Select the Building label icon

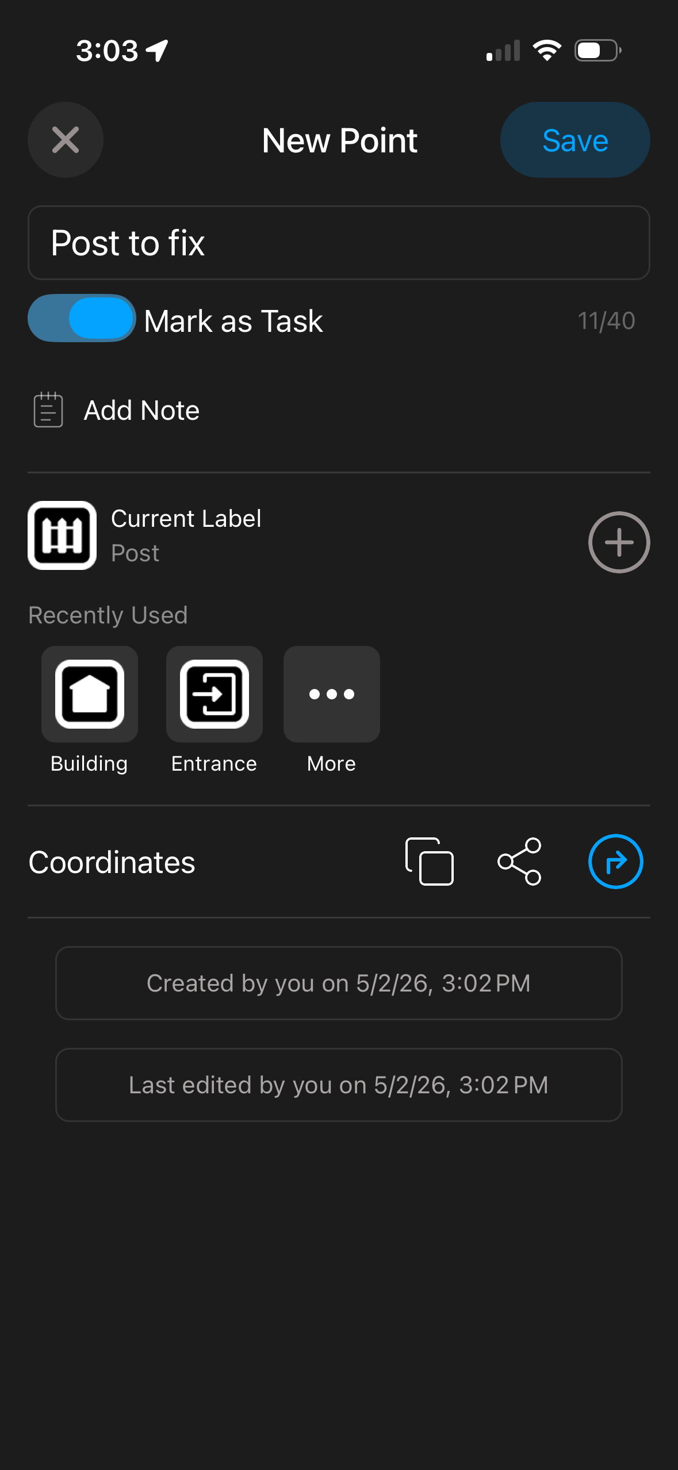coord(90,694)
